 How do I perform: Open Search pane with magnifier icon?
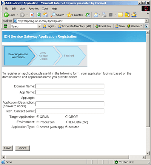coord(57,15)
